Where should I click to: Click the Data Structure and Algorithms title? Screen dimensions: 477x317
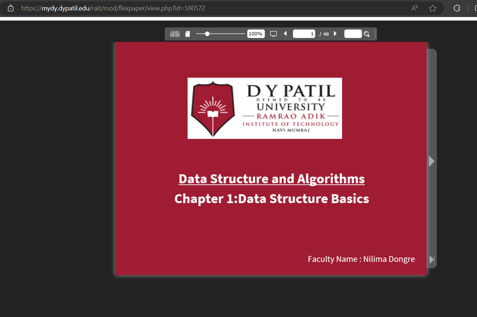pyautogui.click(x=272, y=179)
